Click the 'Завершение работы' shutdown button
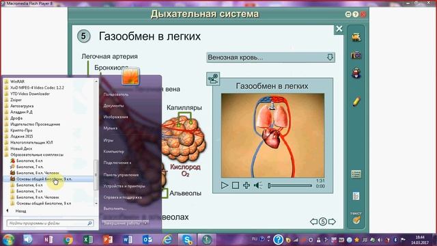Screen dimensions: 437x246 click(123, 223)
